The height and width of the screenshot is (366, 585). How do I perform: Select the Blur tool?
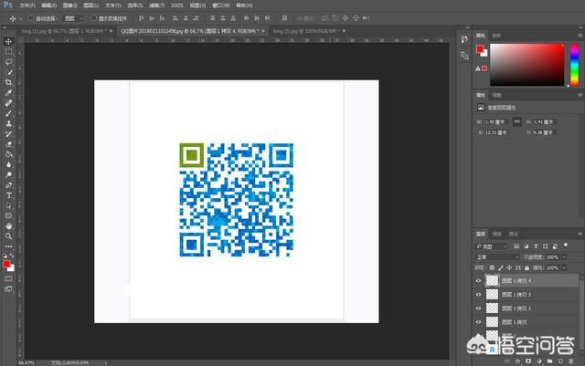click(8, 164)
